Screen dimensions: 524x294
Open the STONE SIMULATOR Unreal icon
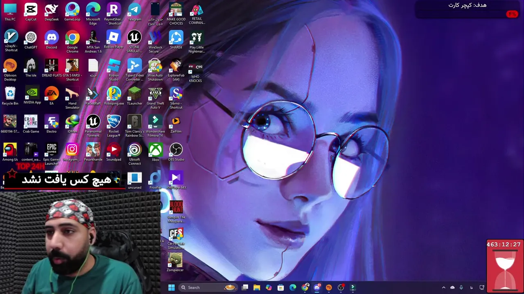pyautogui.click(x=134, y=42)
